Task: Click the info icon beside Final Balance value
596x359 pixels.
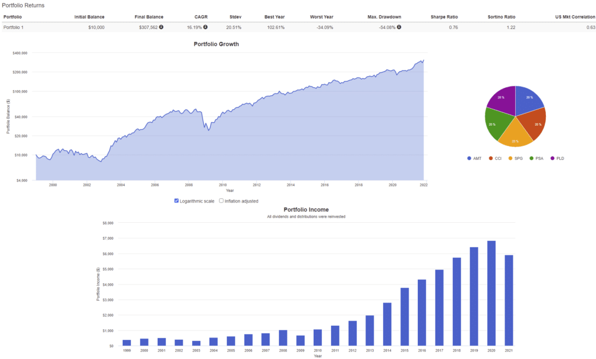Action: 161,27
